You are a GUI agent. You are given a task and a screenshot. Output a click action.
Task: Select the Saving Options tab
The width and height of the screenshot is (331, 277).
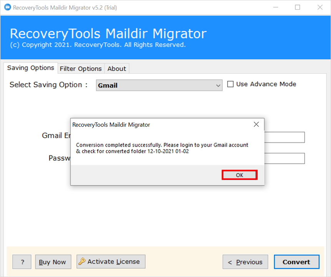click(x=31, y=68)
